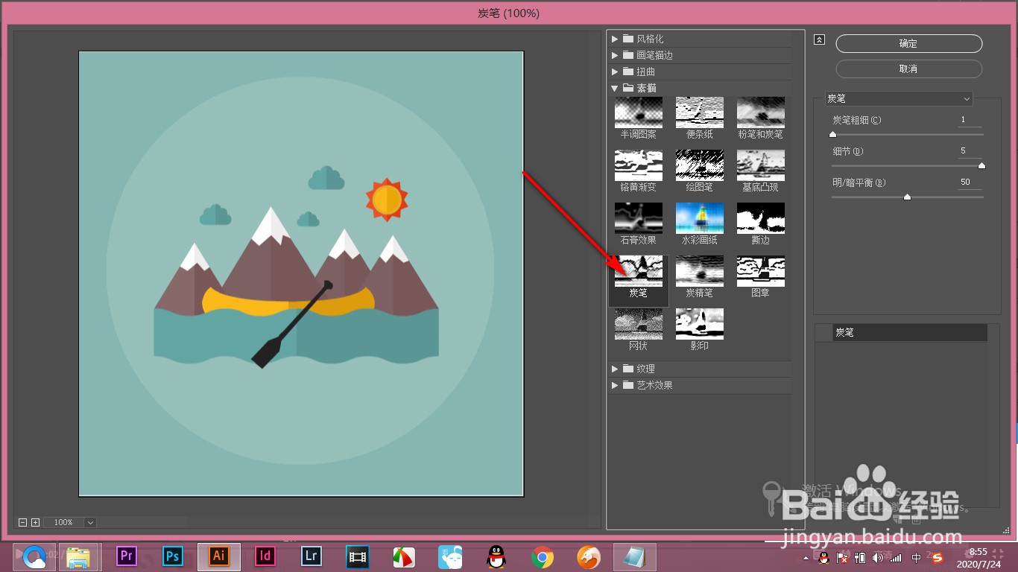Image resolution: width=1018 pixels, height=572 pixels.
Task: Open the file explorer folder icon
Action: click(x=78, y=556)
